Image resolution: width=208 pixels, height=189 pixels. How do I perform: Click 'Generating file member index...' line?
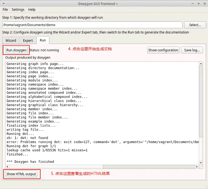click(x=37, y=117)
